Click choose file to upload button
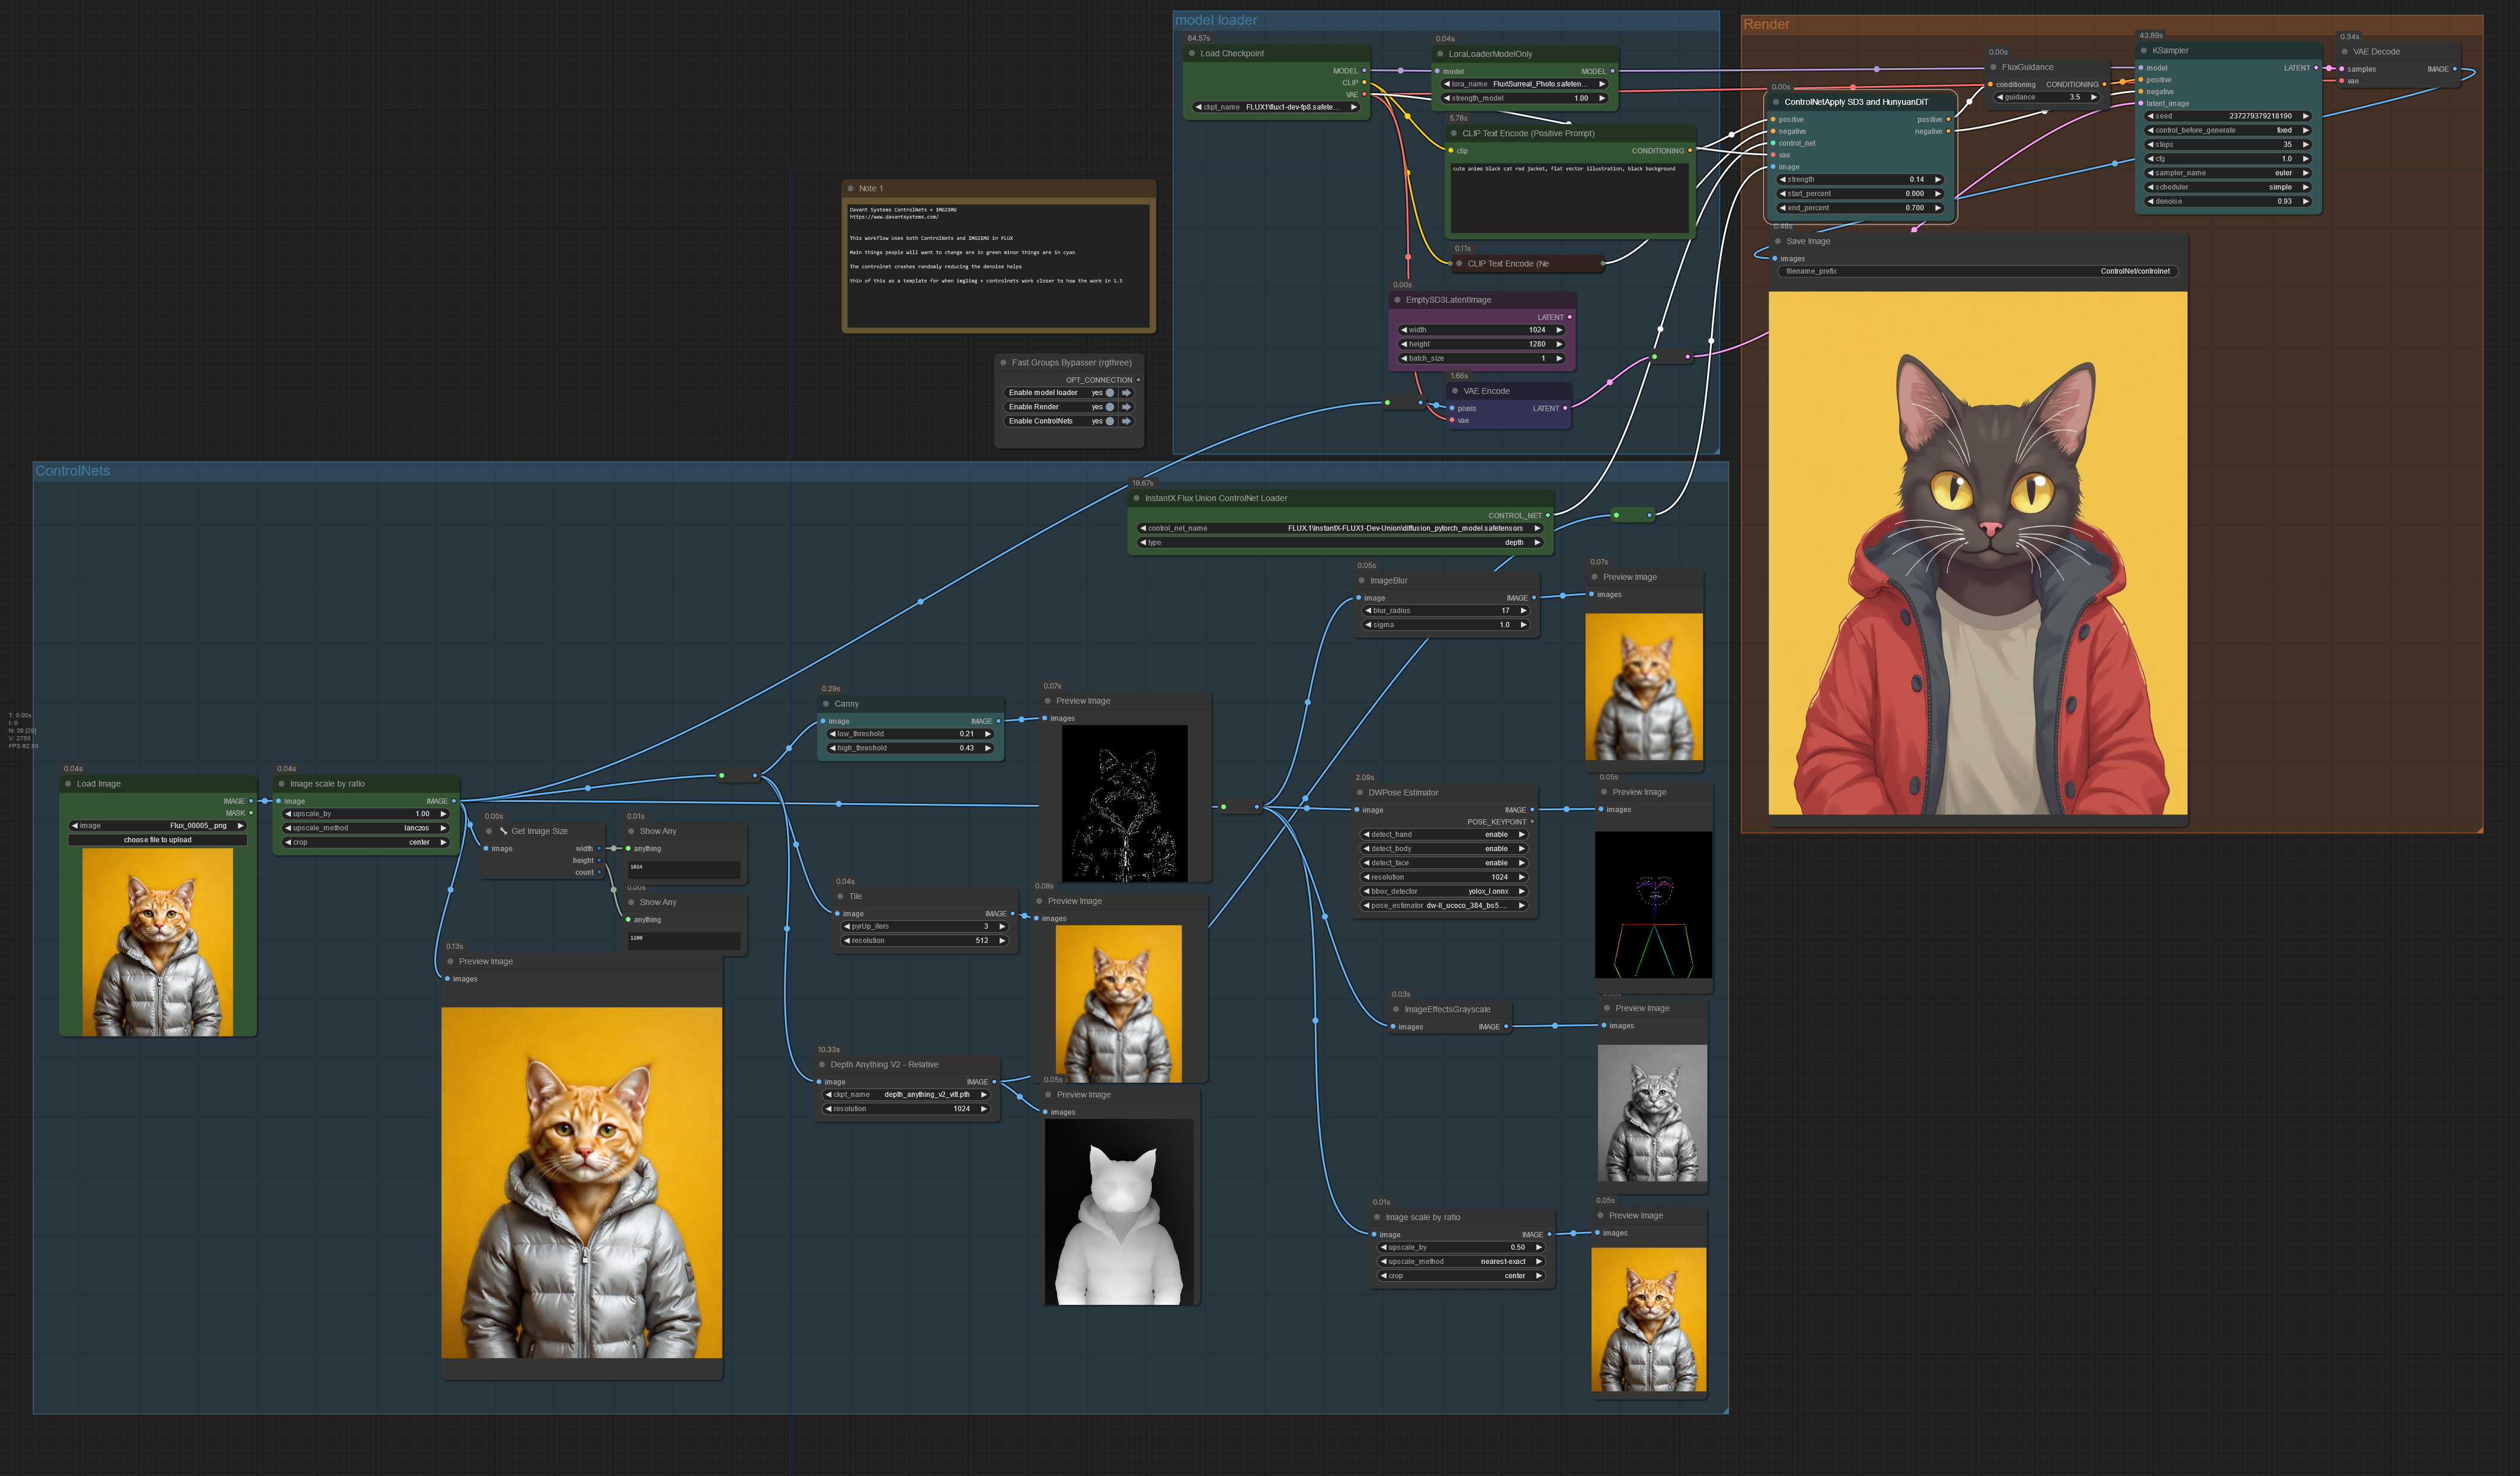 click(x=158, y=839)
